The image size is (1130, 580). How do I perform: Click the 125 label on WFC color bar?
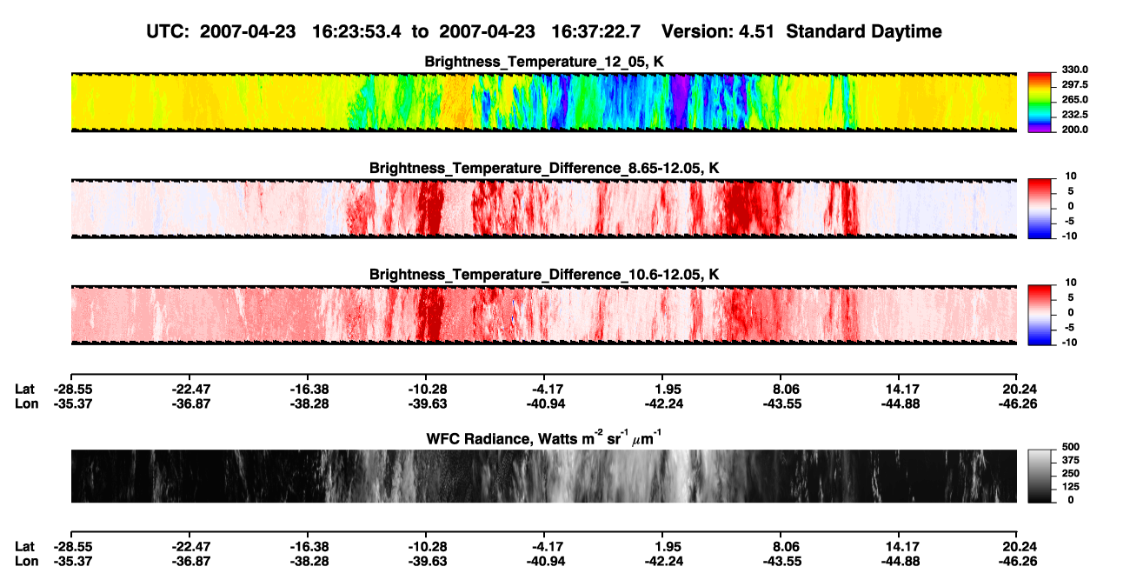1070,487
